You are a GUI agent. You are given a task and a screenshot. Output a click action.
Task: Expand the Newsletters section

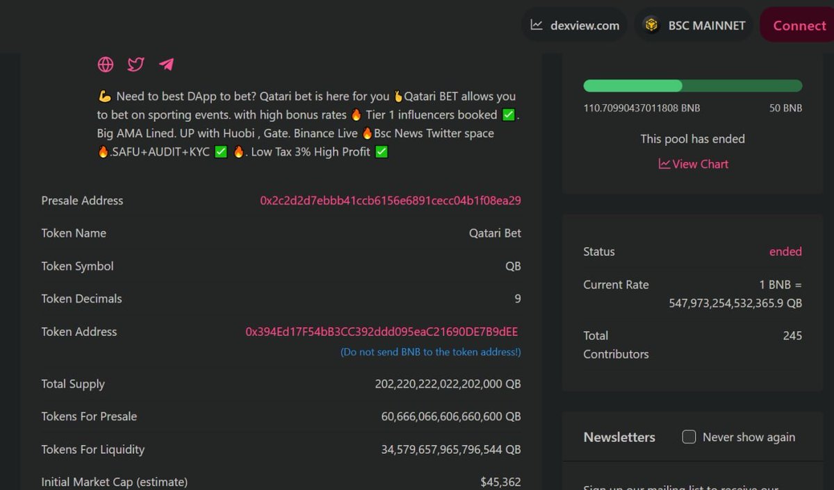619,437
